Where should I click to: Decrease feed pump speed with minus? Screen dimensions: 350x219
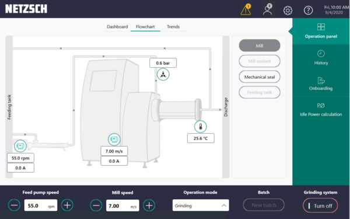[x=14, y=205]
